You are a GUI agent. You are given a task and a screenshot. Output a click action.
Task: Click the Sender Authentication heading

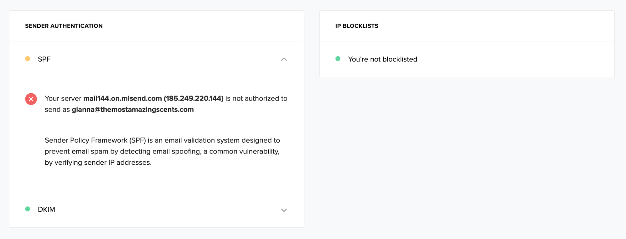pos(64,26)
